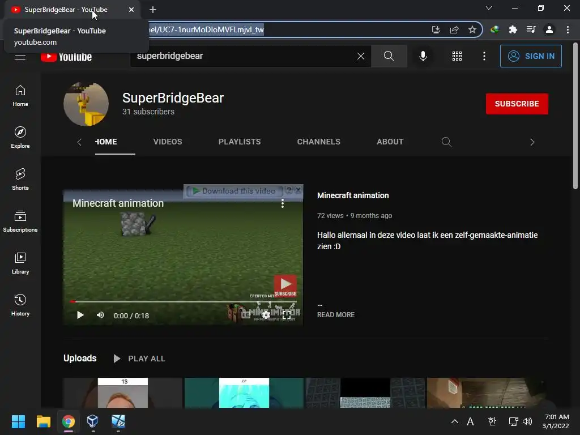Click the subscribe watermark in the video
Image resolution: width=580 pixels, height=435 pixels.
point(285,286)
